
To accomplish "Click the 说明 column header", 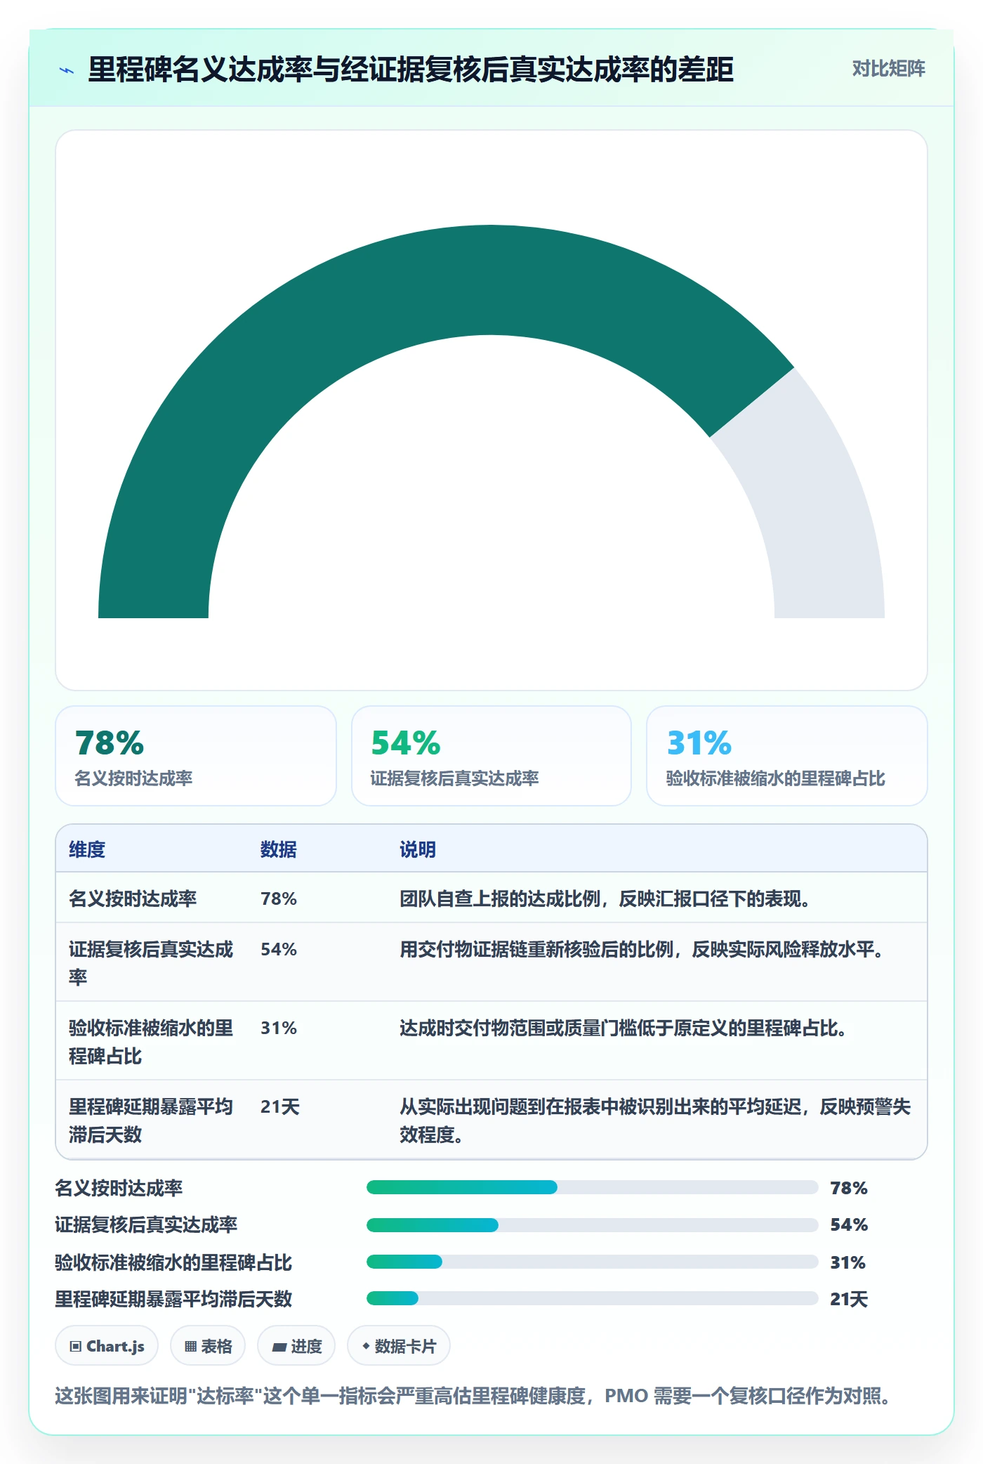I will (418, 849).
